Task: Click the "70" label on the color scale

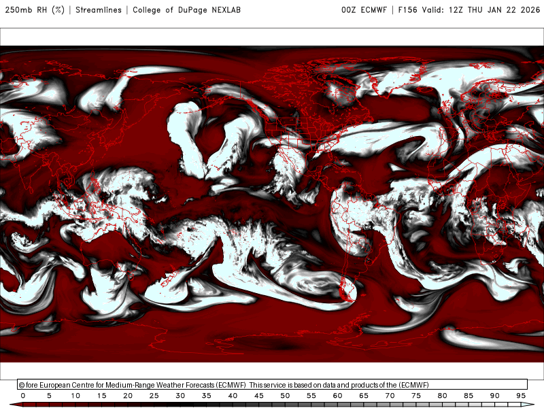Action: coord(390,396)
